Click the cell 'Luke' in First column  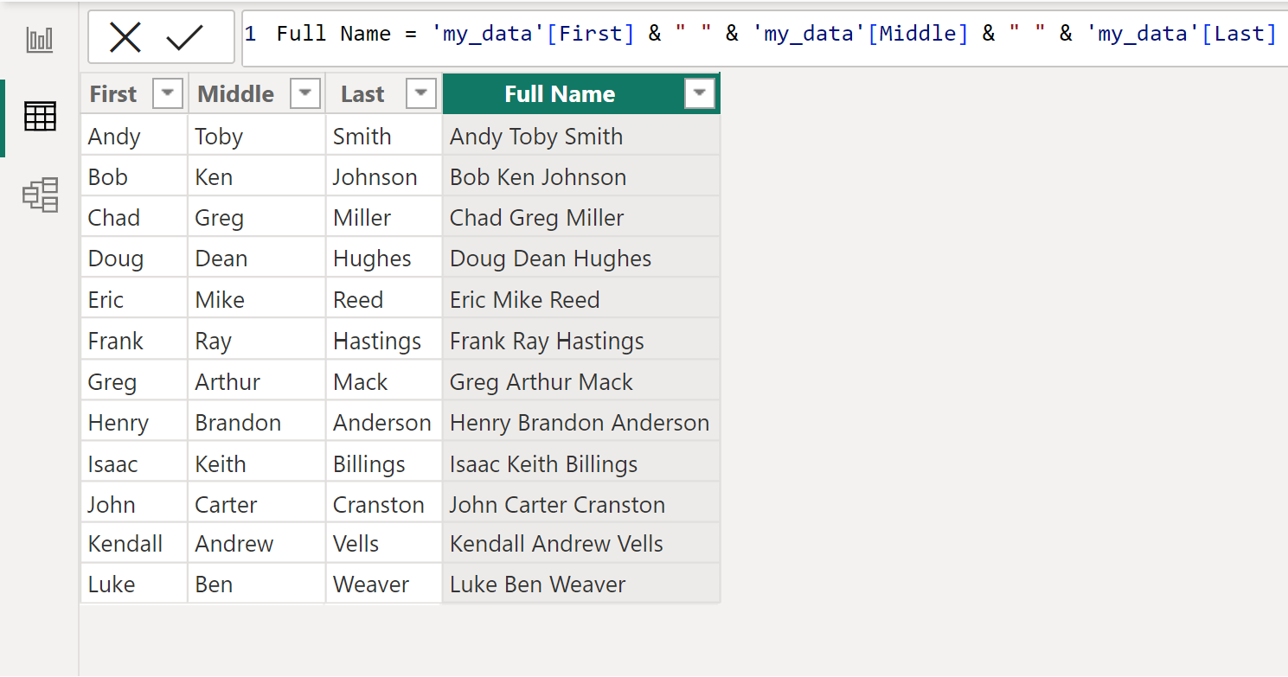(134, 584)
